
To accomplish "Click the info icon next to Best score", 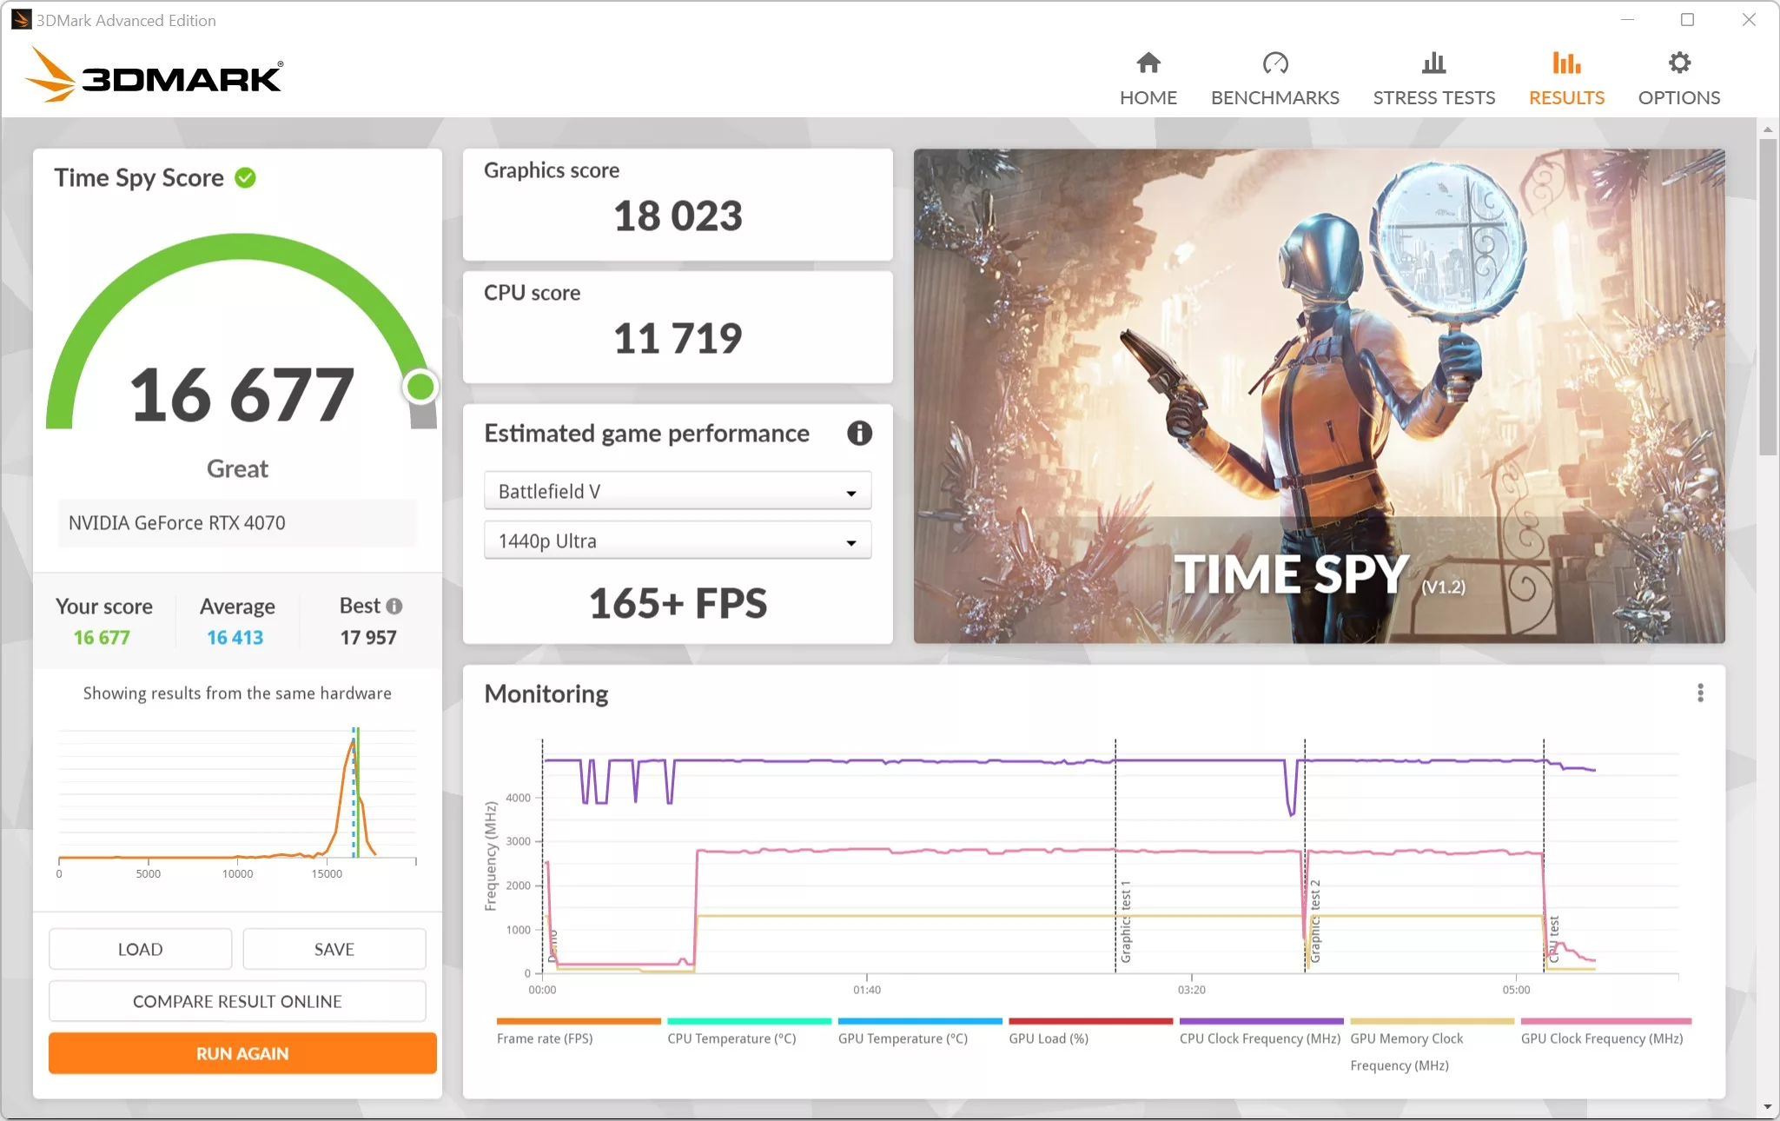I will (394, 607).
